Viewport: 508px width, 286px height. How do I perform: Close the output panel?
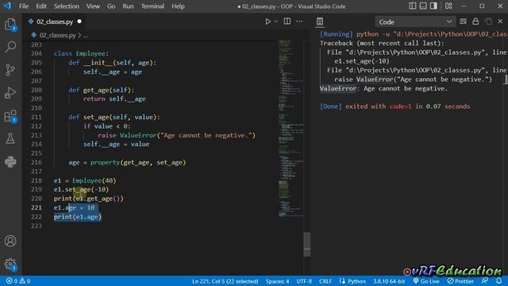[500, 21]
